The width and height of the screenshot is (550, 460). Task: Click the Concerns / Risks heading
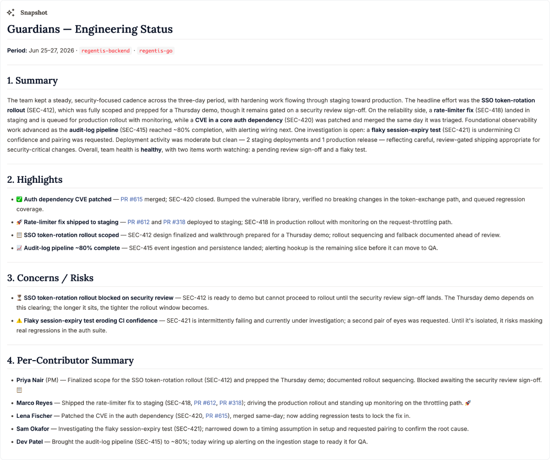tap(50, 278)
